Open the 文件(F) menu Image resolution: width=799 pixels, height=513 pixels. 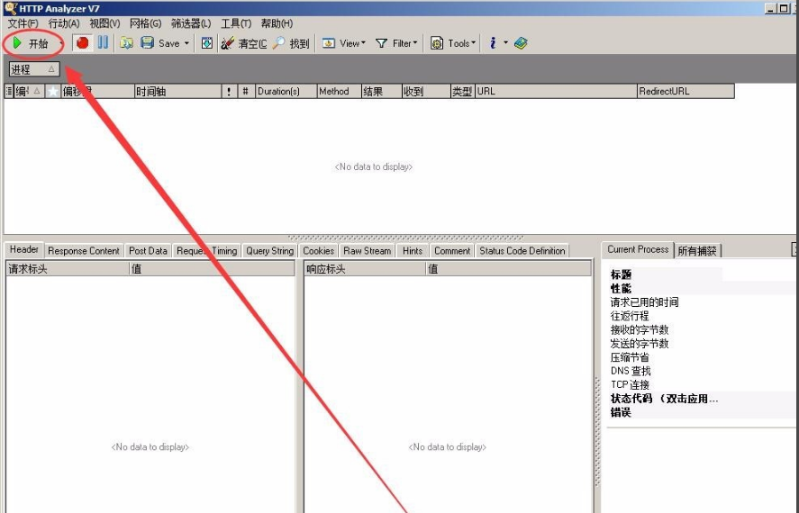click(23, 23)
